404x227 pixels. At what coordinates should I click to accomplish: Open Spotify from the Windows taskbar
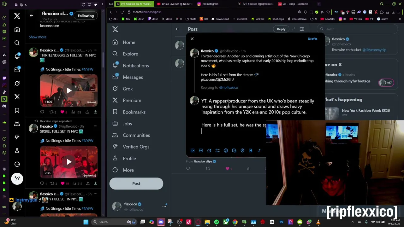[217, 222]
